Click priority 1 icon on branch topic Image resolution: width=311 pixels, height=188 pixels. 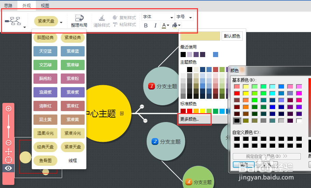pyautogui.click(x=152, y=86)
